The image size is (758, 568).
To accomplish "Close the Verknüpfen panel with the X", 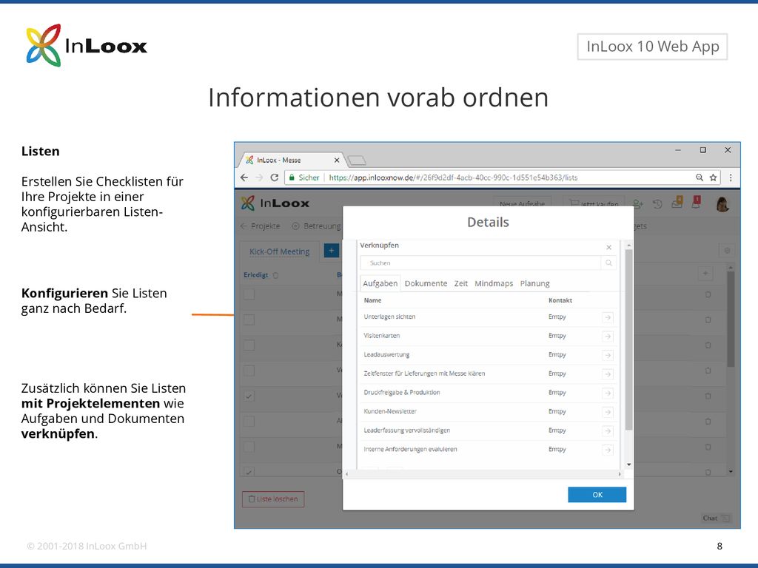I will click(608, 247).
